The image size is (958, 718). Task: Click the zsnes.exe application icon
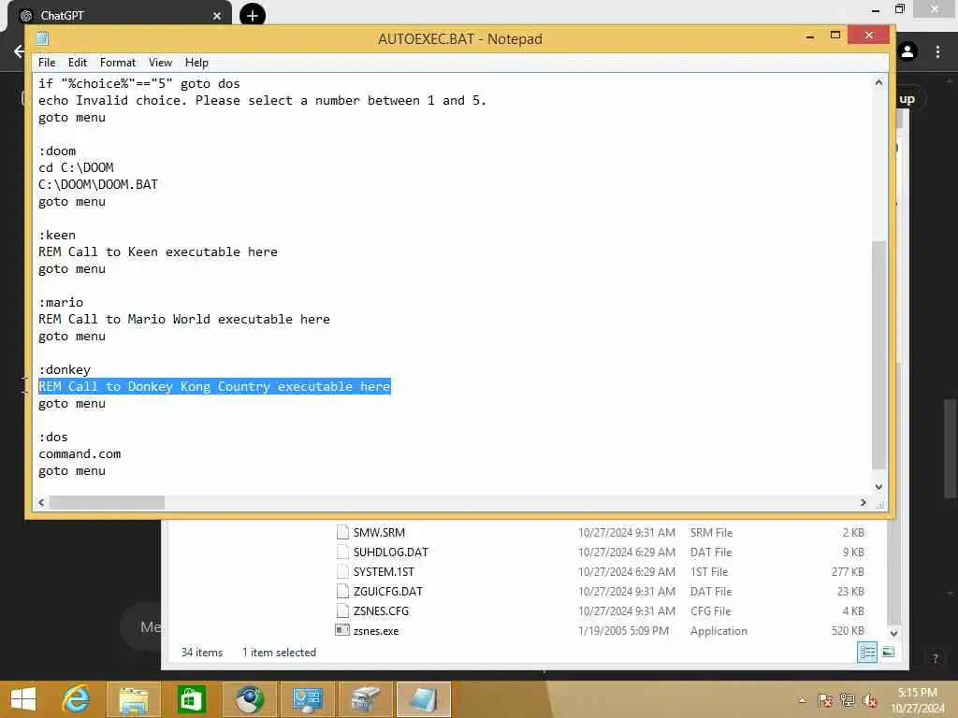(x=342, y=630)
